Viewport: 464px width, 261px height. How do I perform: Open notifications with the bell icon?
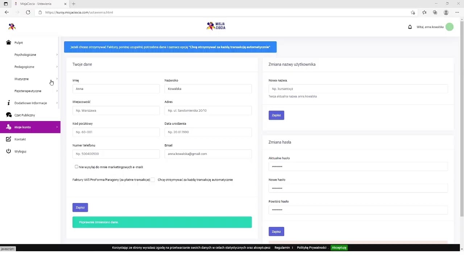(x=410, y=27)
